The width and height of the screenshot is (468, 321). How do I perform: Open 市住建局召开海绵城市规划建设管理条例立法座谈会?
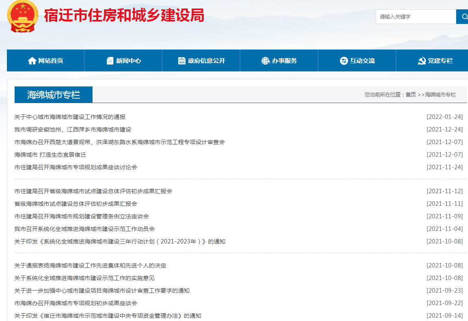tap(82, 216)
